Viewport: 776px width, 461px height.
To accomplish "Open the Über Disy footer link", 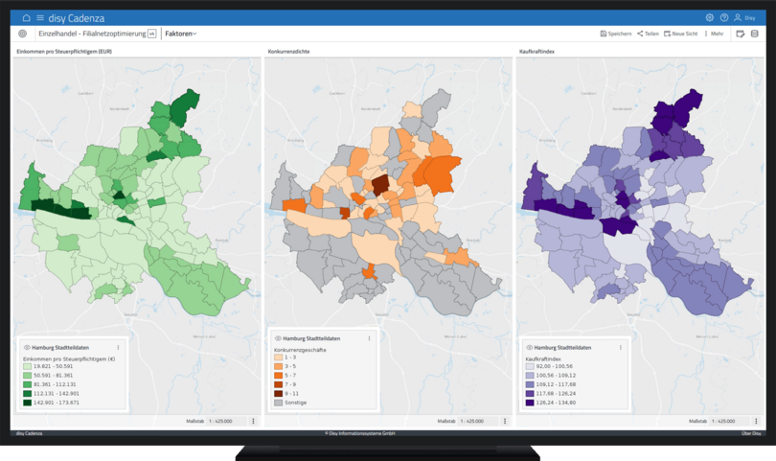I will 750,434.
